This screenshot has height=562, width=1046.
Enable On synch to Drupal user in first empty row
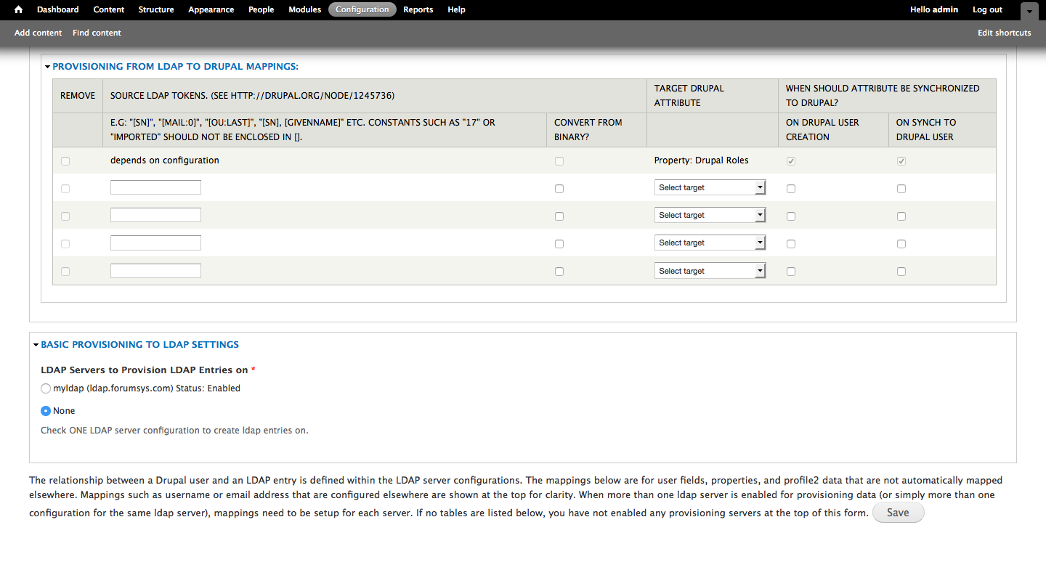901,189
